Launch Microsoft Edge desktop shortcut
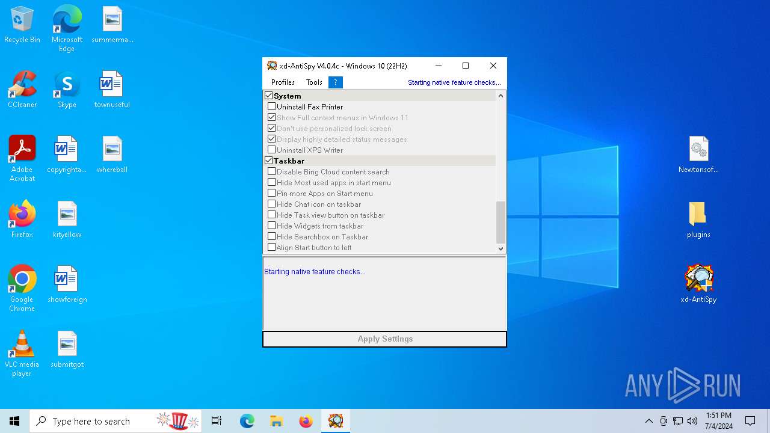The image size is (770, 433). (67, 28)
